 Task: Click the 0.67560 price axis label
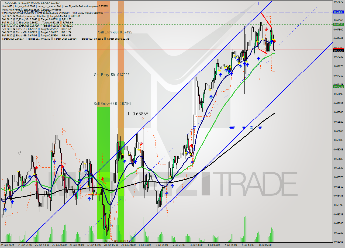click(x=339, y=20)
